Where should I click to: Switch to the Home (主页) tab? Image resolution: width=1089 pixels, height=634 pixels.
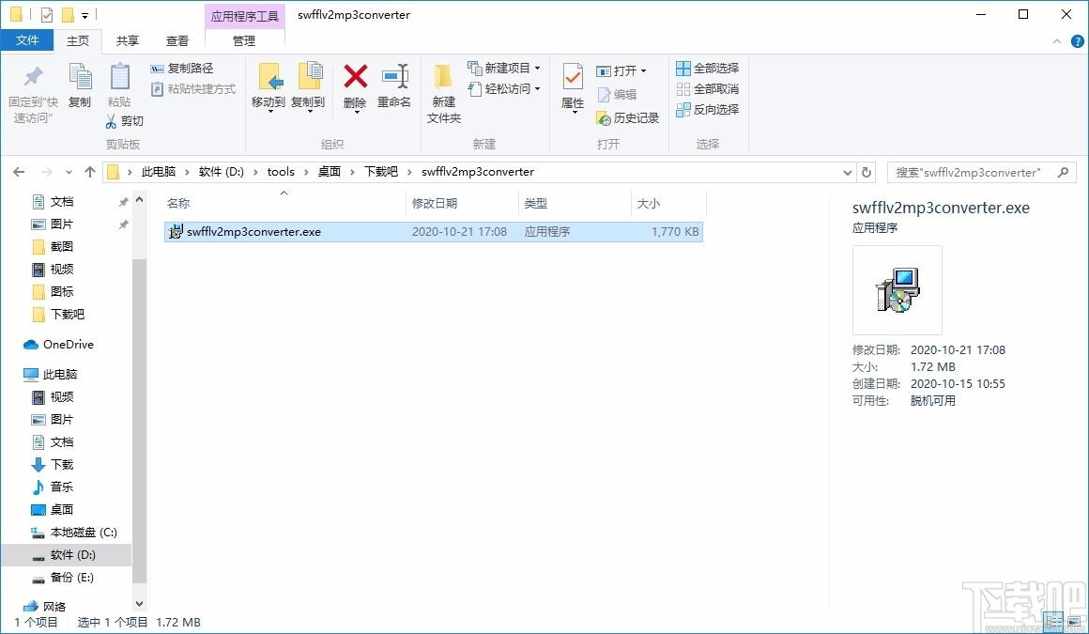(x=78, y=41)
